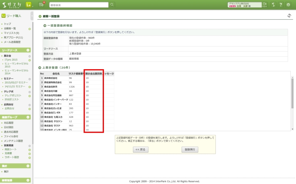Image resolution: width=296 pixels, height=184 pixels.
Task: Open the notifications icon with the red badge
Action: click(x=41, y=5)
